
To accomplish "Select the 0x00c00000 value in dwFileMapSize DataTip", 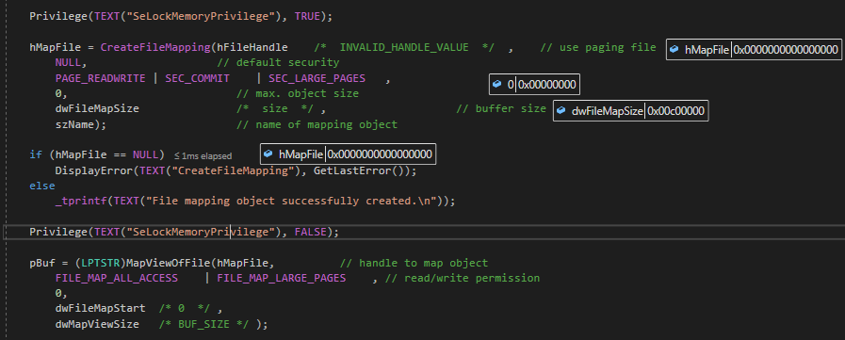I will pos(676,111).
